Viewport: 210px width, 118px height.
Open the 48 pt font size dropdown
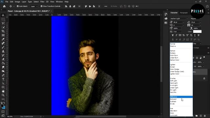183,22
